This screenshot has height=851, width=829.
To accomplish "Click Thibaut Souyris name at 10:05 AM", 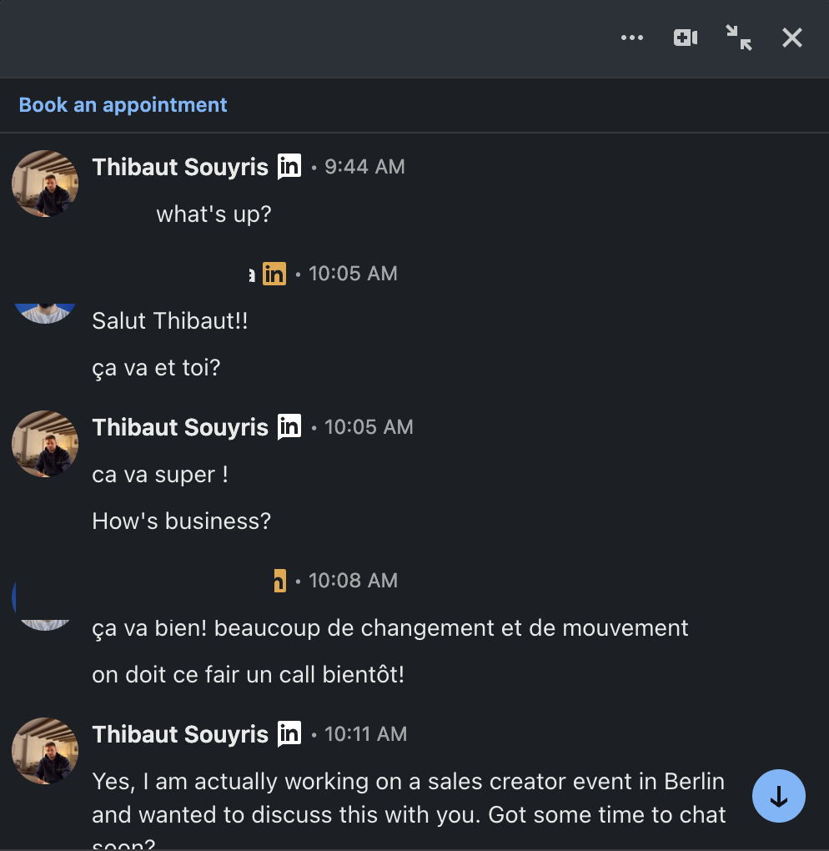I will tap(180, 427).
